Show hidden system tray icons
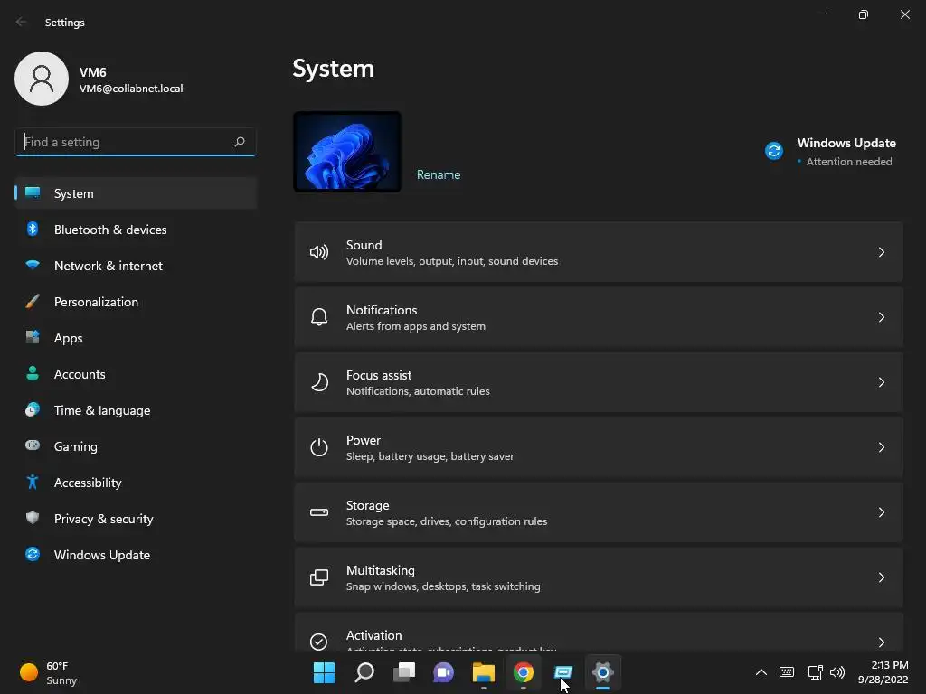This screenshot has width=926, height=694. (x=761, y=672)
